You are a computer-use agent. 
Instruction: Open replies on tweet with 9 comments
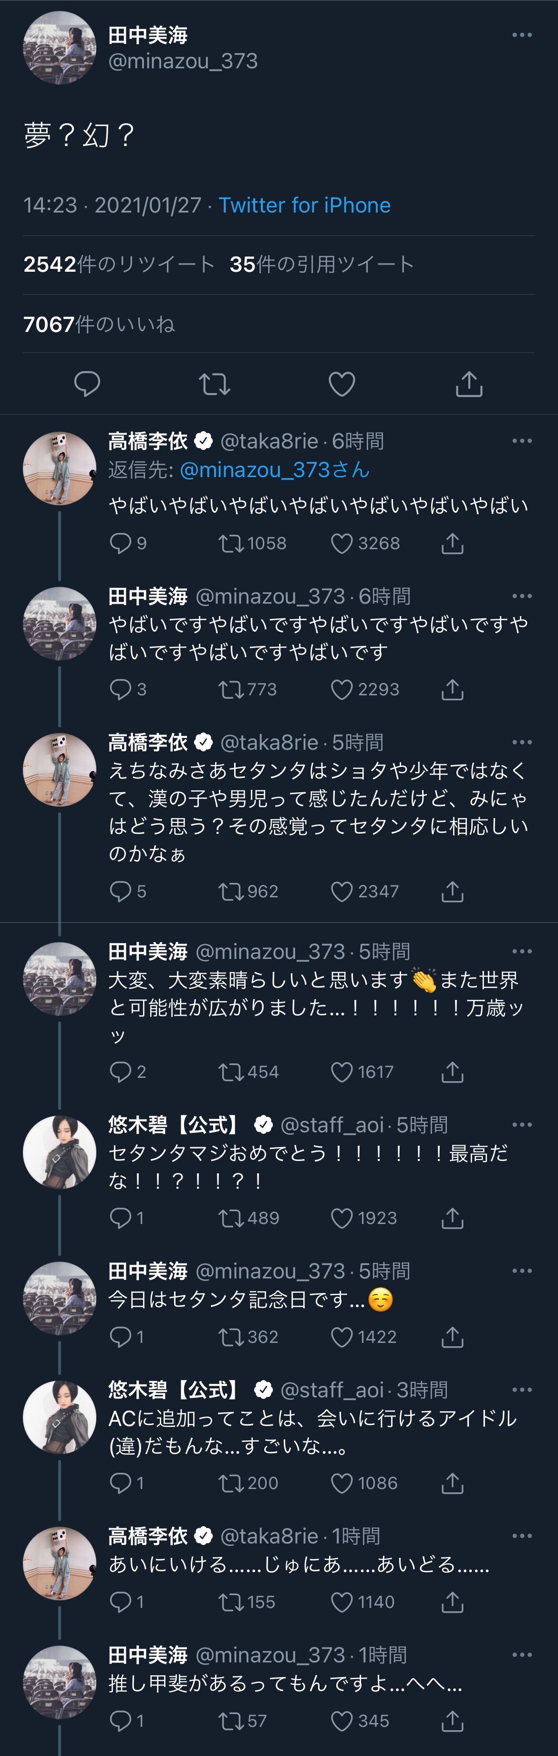pyautogui.click(x=121, y=543)
